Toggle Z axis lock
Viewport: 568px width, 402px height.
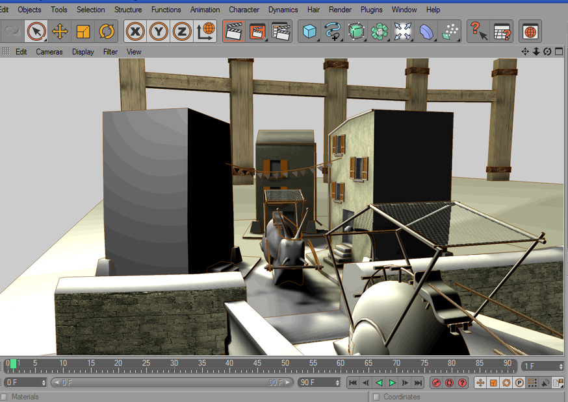click(182, 32)
